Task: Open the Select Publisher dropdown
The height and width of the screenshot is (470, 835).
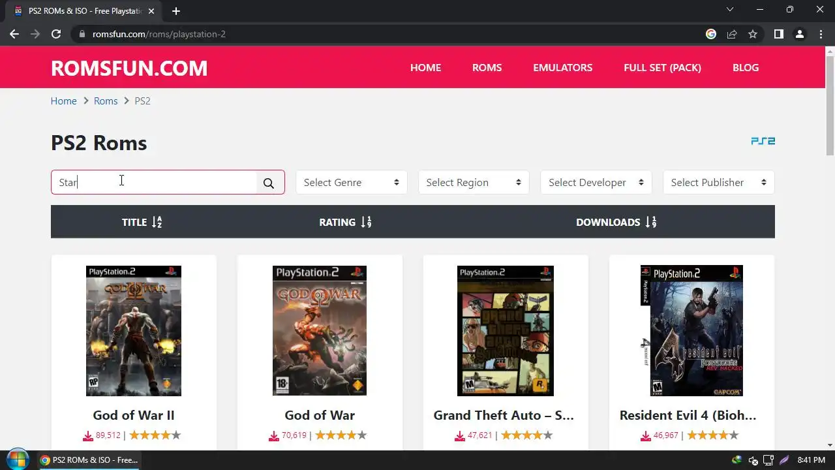Action: tap(719, 183)
